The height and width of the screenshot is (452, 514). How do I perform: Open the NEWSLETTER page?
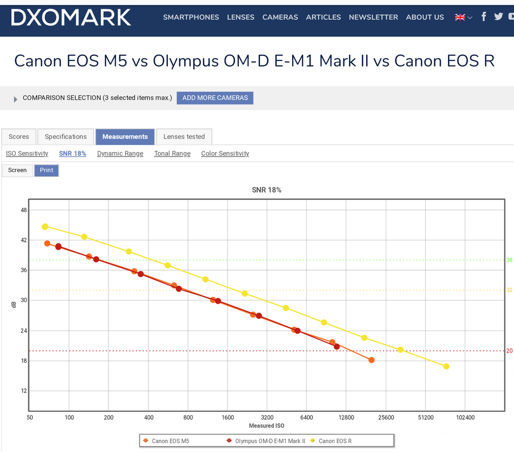coord(373,17)
